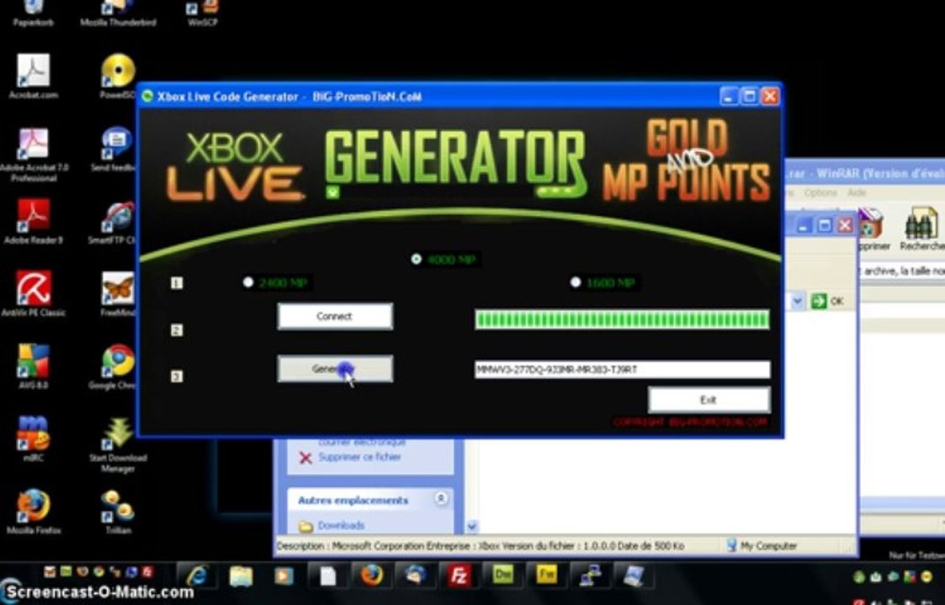Open Send feedback desktop icon
The image size is (945, 605).
pyautogui.click(x=117, y=149)
